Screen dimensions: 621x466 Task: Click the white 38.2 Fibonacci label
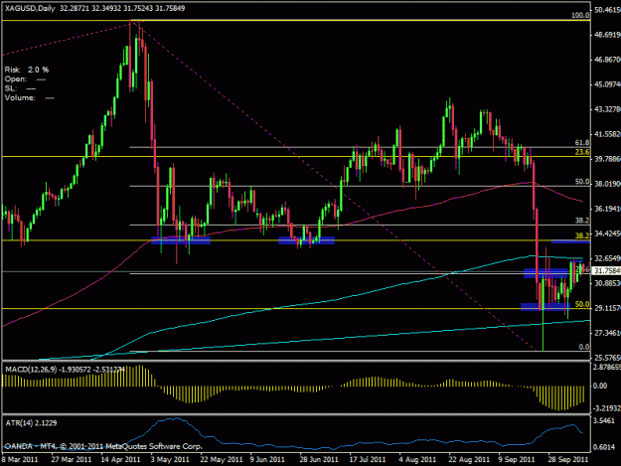pyautogui.click(x=582, y=221)
